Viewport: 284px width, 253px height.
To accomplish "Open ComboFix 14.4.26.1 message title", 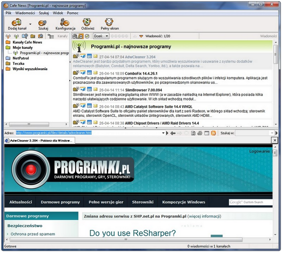I will coord(141,73).
